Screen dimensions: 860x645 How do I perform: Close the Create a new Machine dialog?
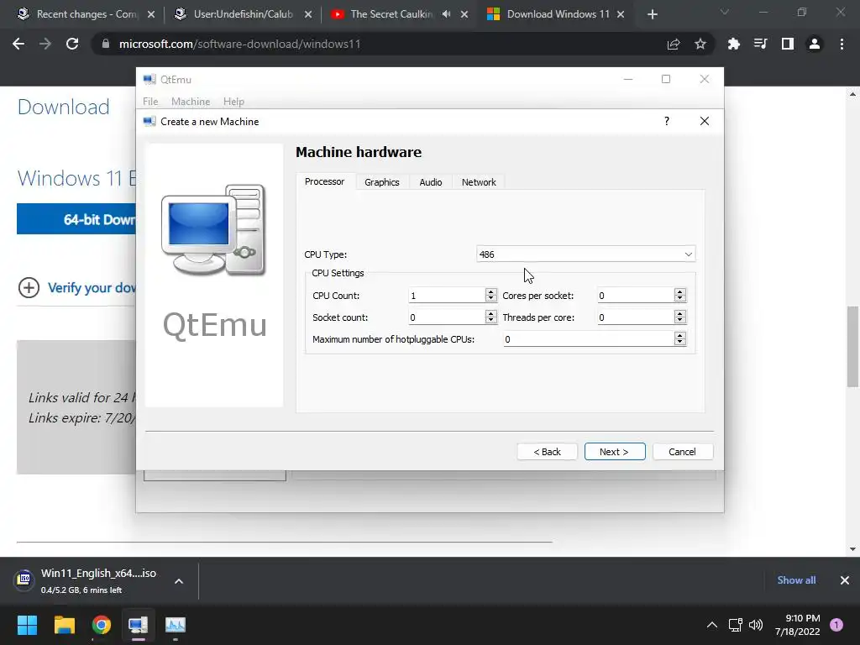coord(705,121)
